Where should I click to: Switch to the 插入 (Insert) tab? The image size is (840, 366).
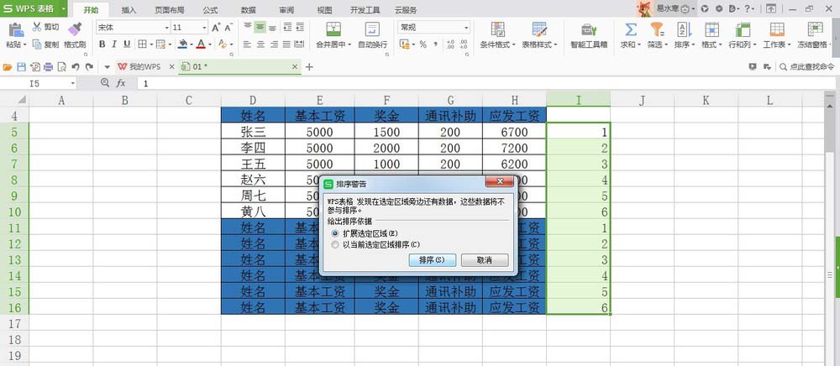coord(129,10)
